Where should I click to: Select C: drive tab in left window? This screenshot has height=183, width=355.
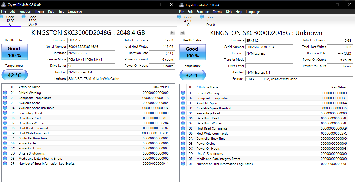click(10, 20)
